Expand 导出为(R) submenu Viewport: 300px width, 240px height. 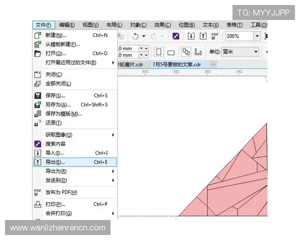(75, 171)
